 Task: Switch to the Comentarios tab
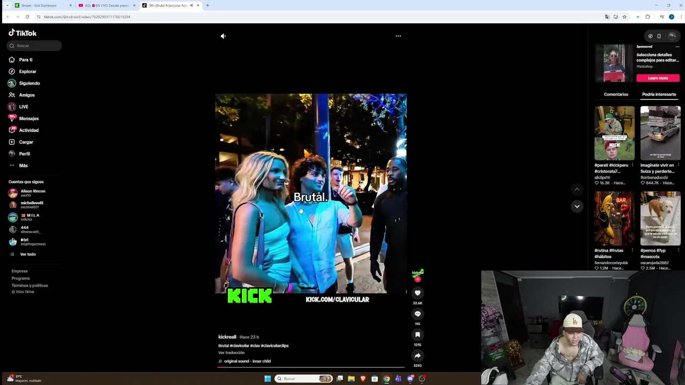[x=616, y=94]
